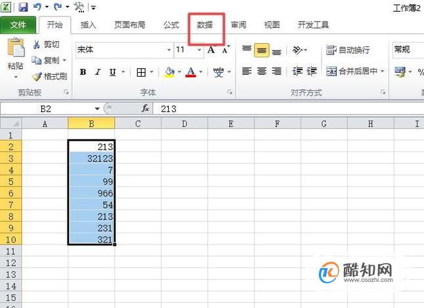Expand the paste options arrow under 粘贴
This screenshot has height=308, width=424.
(x=16, y=77)
